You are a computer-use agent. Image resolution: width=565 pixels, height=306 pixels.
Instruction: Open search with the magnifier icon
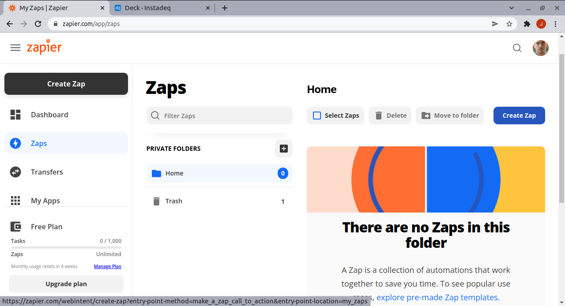click(x=517, y=48)
